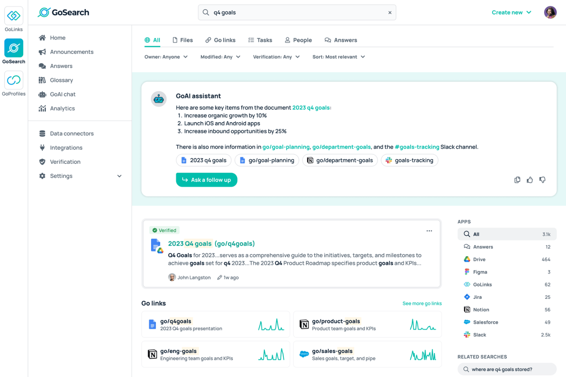Switch to the Files tab
The height and width of the screenshot is (377, 566).
[x=183, y=40]
